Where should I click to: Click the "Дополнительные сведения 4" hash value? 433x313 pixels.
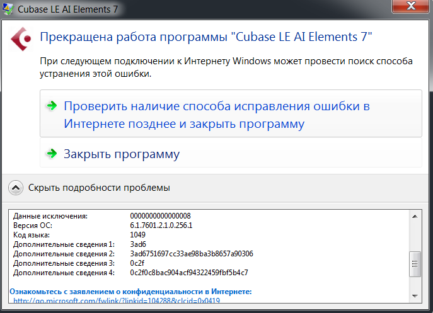[x=189, y=273]
